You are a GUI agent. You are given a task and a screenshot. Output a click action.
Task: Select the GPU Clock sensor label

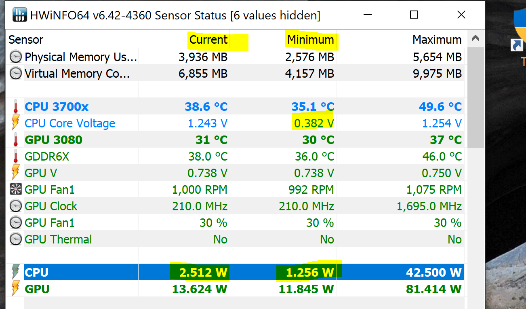coord(51,206)
